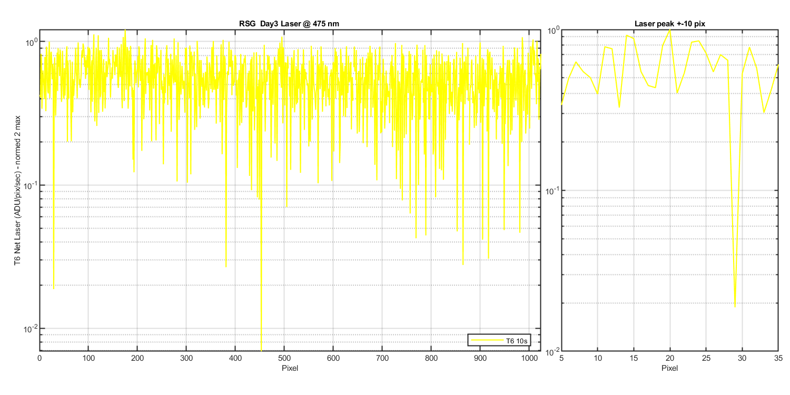Image resolution: width=790 pixels, height=395 pixels.
Task: Click the 10^-1 y-tick label of the Laser peak plot
Action: click(x=552, y=190)
